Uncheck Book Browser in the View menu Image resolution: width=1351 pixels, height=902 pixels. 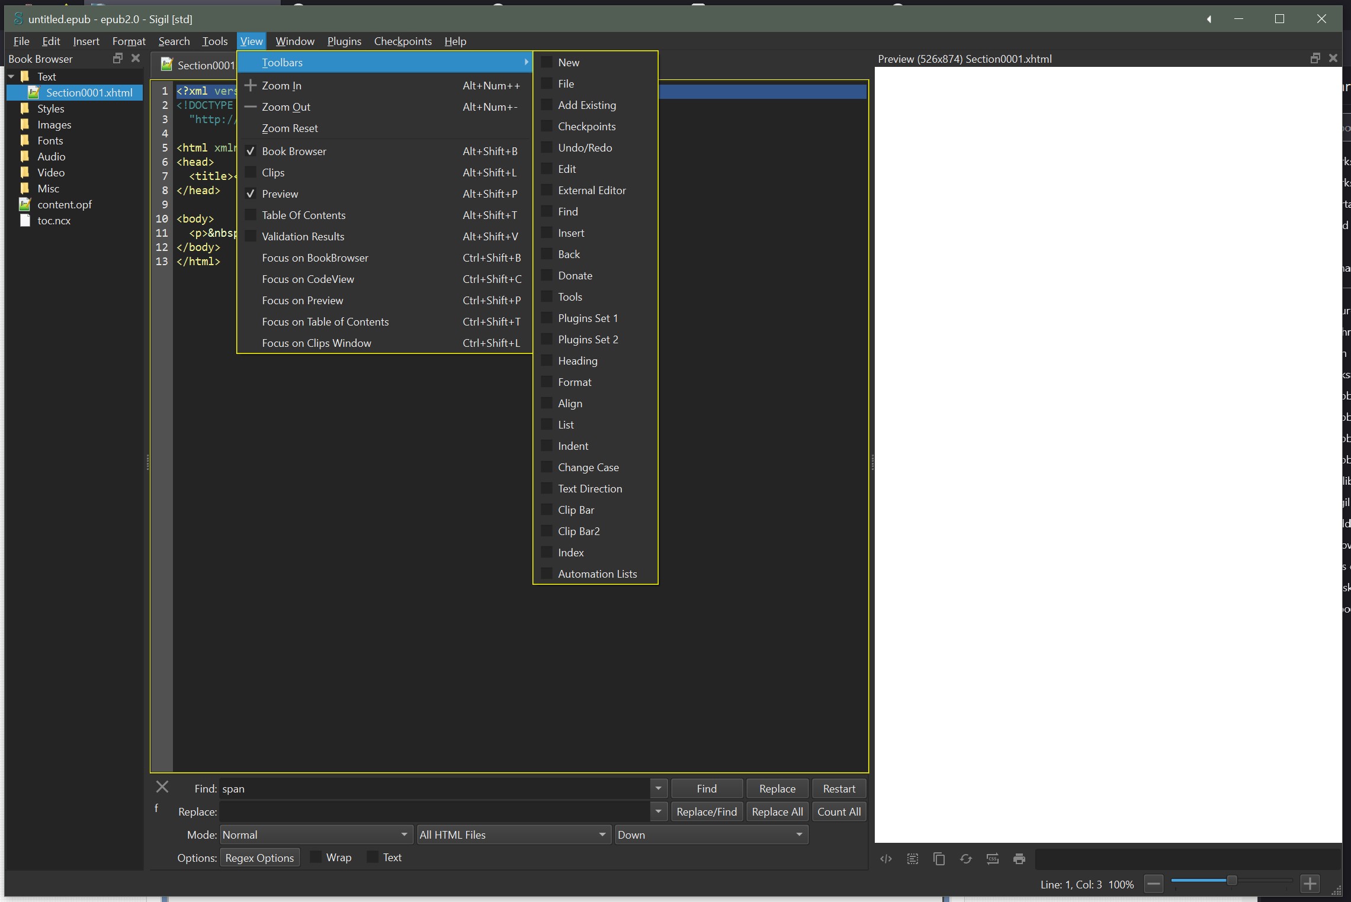point(294,151)
